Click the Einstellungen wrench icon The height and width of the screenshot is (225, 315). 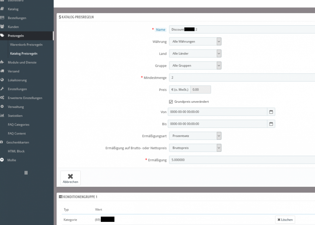pyautogui.click(x=2, y=89)
